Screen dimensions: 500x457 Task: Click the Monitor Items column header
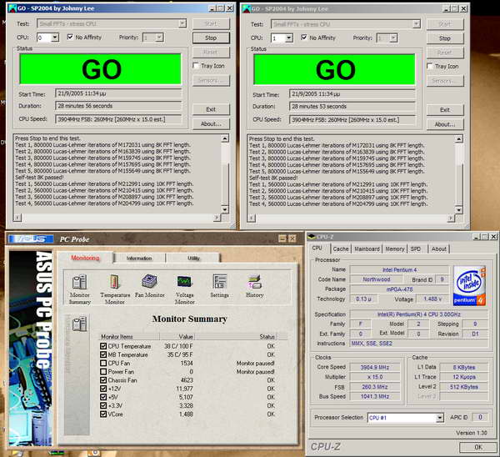pyautogui.click(x=129, y=336)
